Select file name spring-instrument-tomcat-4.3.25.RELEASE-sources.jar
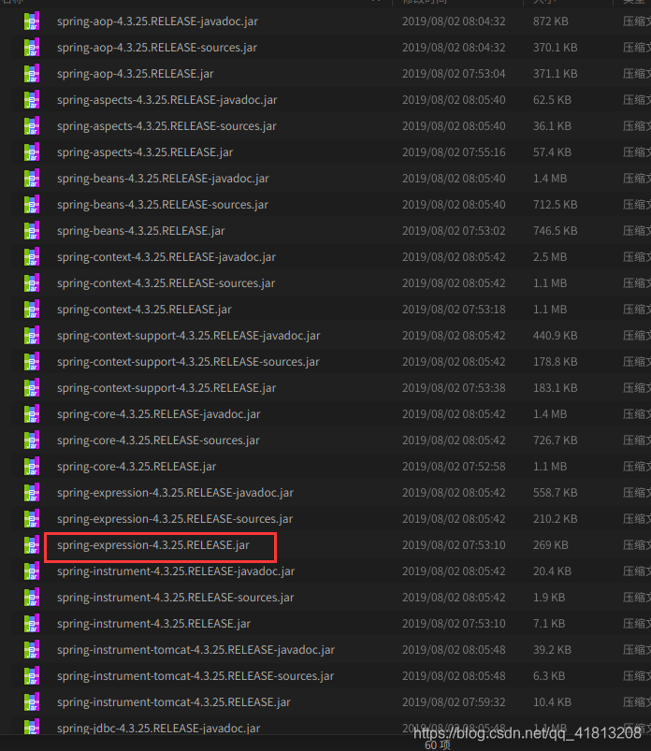The width and height of the screenshot is (651, 751). click(x=195, y=676)
